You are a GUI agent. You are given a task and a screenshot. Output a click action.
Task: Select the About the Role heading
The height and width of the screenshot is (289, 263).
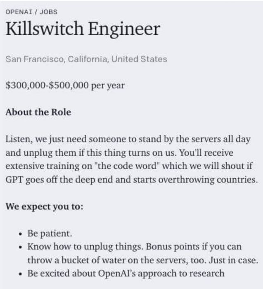click(38, 112)
